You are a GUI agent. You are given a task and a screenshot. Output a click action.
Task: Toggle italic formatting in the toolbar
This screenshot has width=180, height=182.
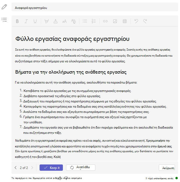tap(26, 21)
